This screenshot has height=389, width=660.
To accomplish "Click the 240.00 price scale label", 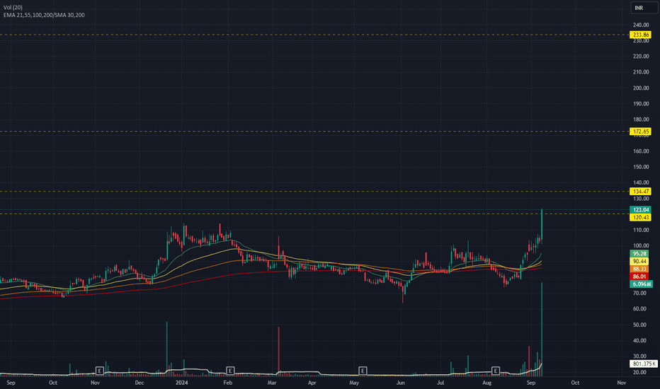I will (641, 25).
